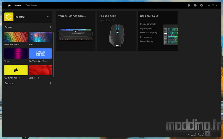The image size is (223, 139).
Task: Click the Scenes section heading
Action: 9,27
